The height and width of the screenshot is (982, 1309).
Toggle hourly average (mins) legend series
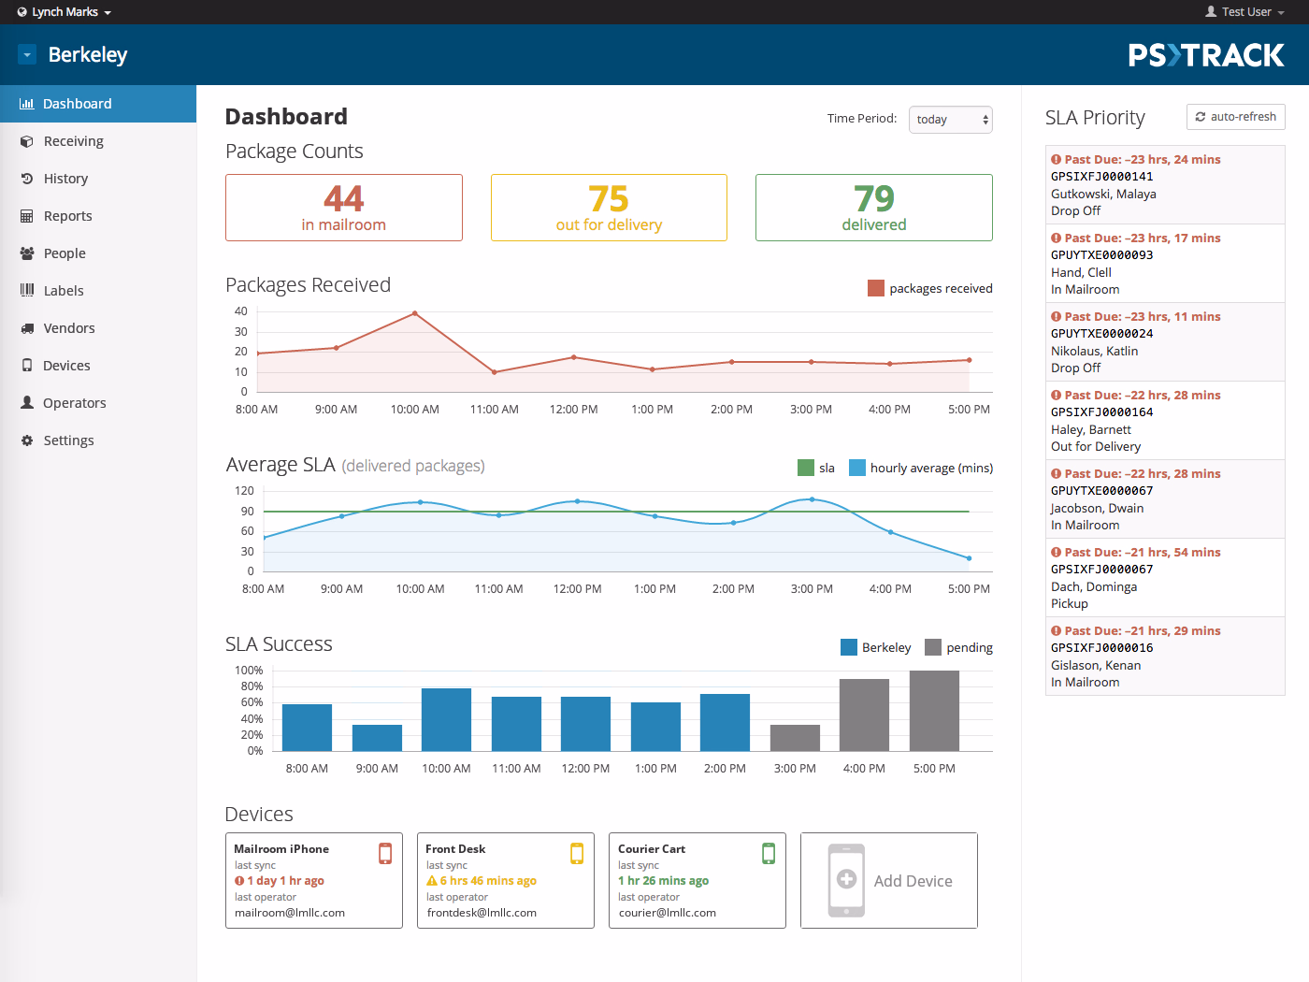[x=921, y=468]
